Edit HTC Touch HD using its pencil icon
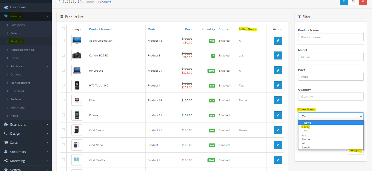This screenshot has width=372, height=171. click(278, 85)
